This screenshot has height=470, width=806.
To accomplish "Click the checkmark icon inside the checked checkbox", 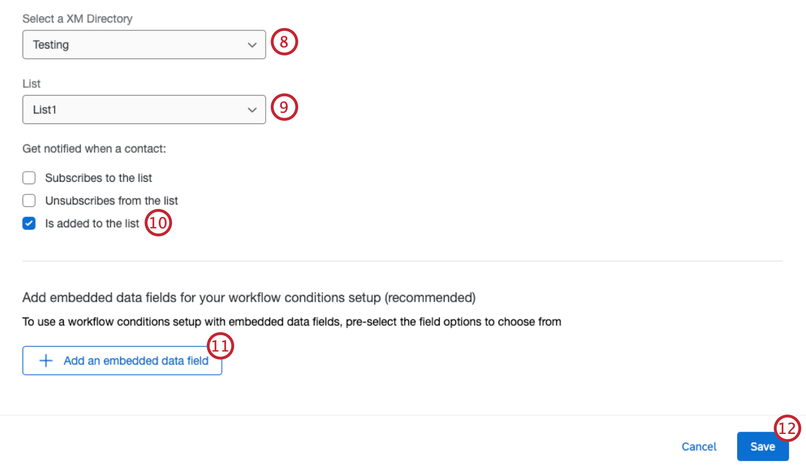I will [x=29, y=223].
